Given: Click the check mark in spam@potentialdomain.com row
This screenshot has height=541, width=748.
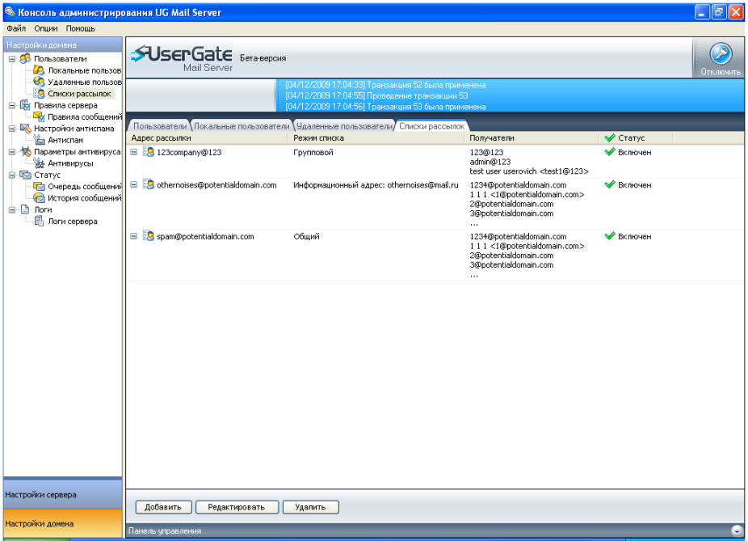Looking at the screenshot, I should [610, 236].
